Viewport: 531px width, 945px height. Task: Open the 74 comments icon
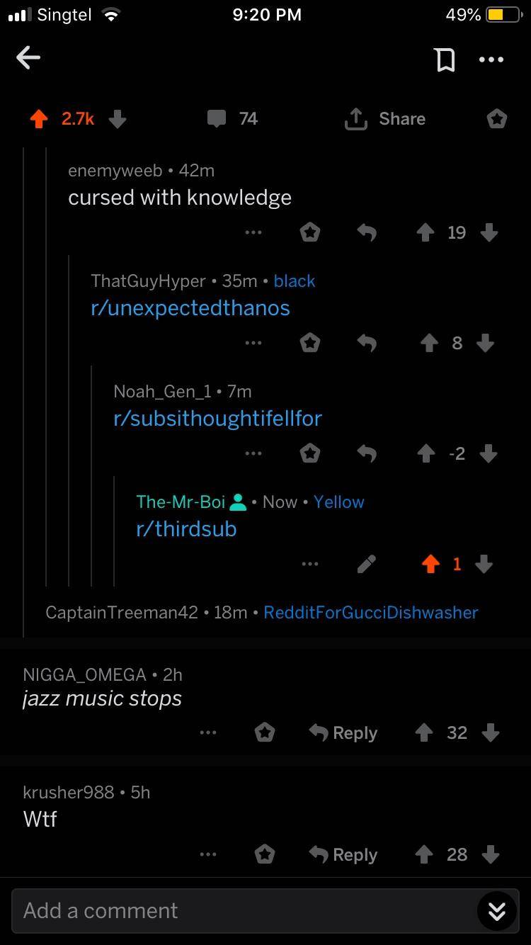click(217, 119)
